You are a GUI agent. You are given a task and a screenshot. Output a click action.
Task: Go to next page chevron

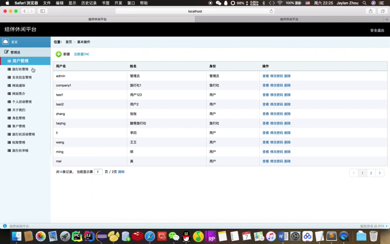click(380, 173)
